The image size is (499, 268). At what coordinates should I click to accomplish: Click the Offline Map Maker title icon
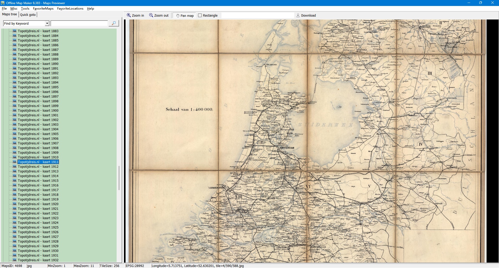pos(3,3)
